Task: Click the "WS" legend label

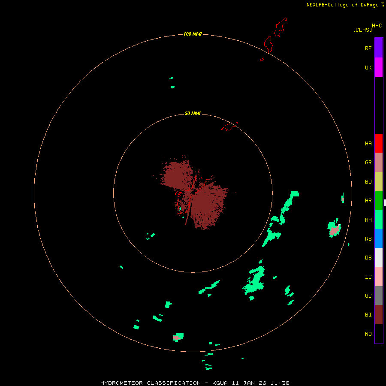Action: (368, 238)
